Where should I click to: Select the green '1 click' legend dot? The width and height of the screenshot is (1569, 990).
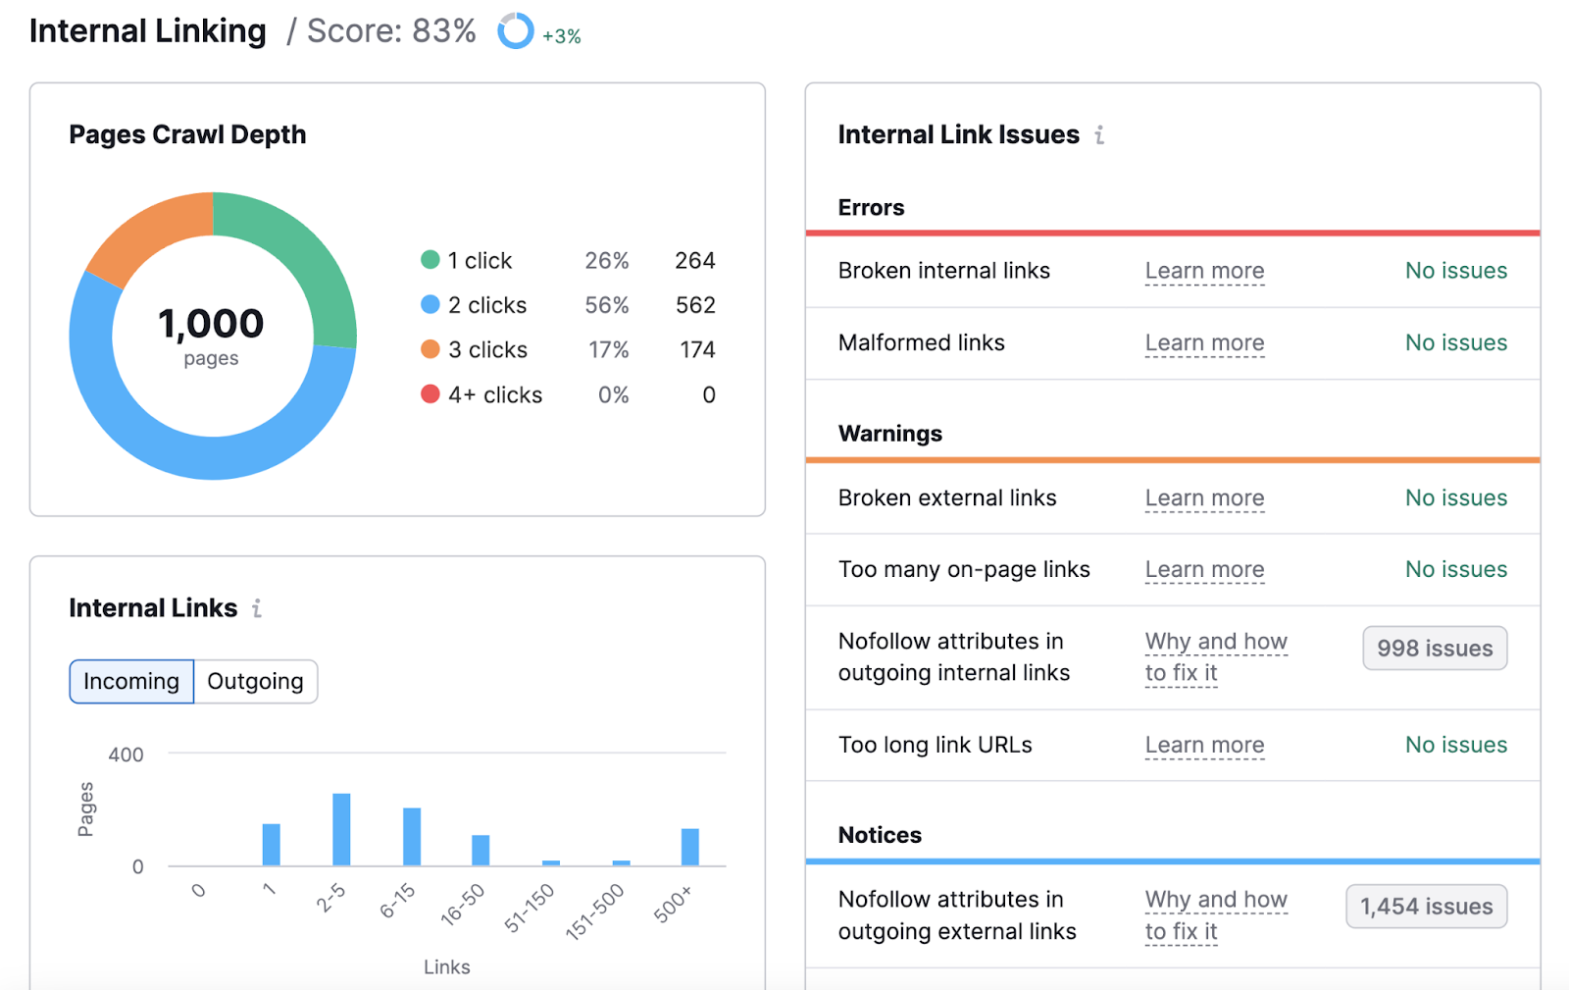click(x=430, y=260)
